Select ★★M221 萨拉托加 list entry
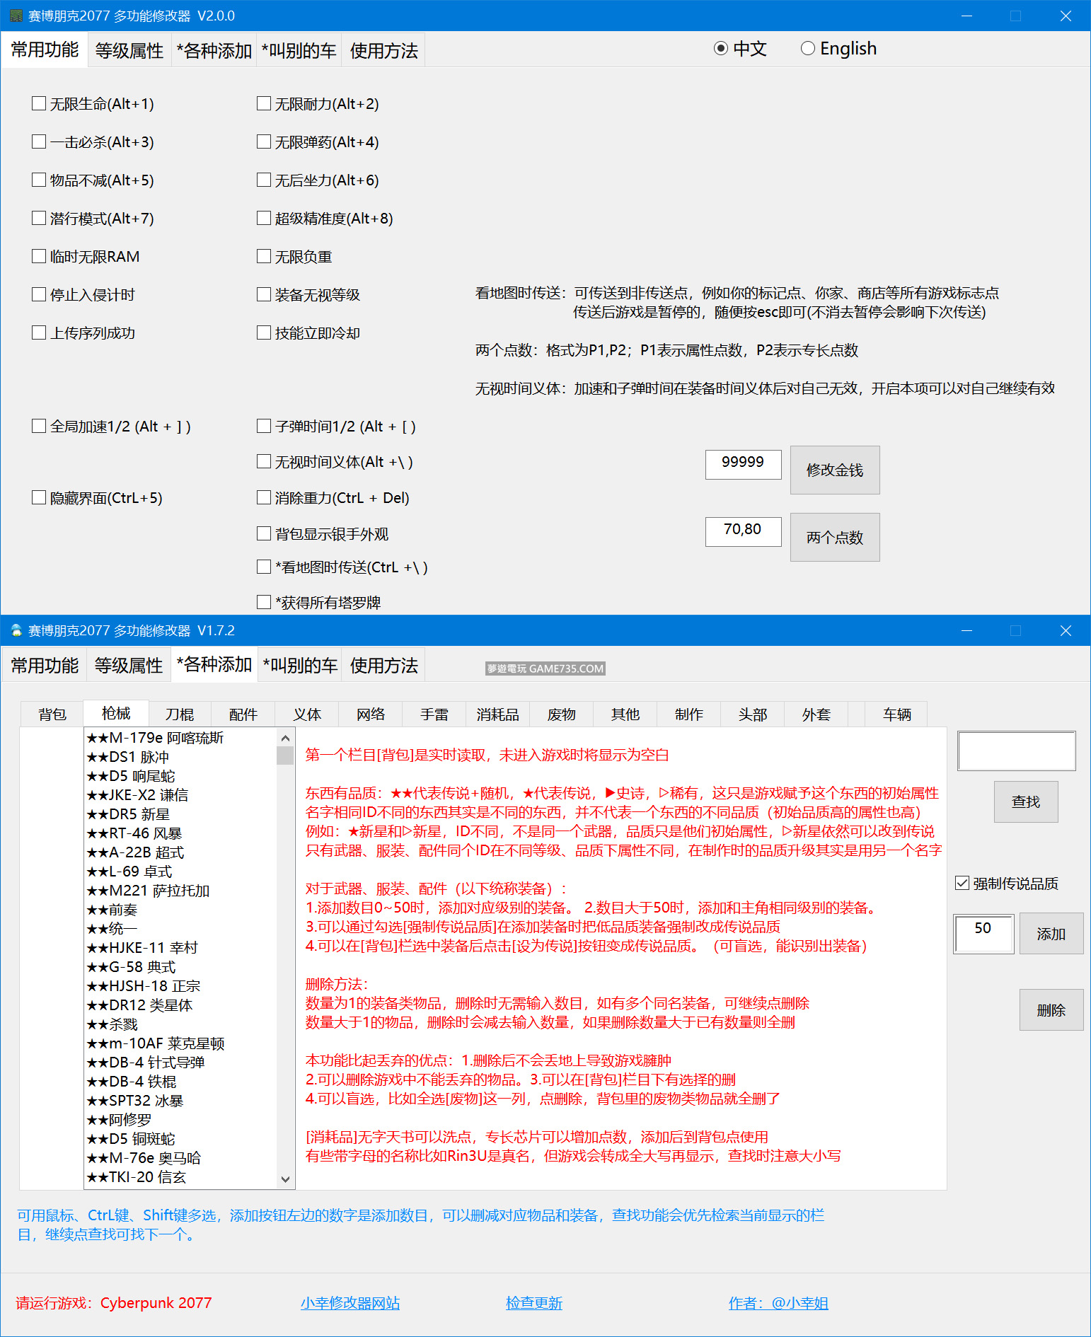Screen dimensions: 1091x1337 tap(180, 891)
